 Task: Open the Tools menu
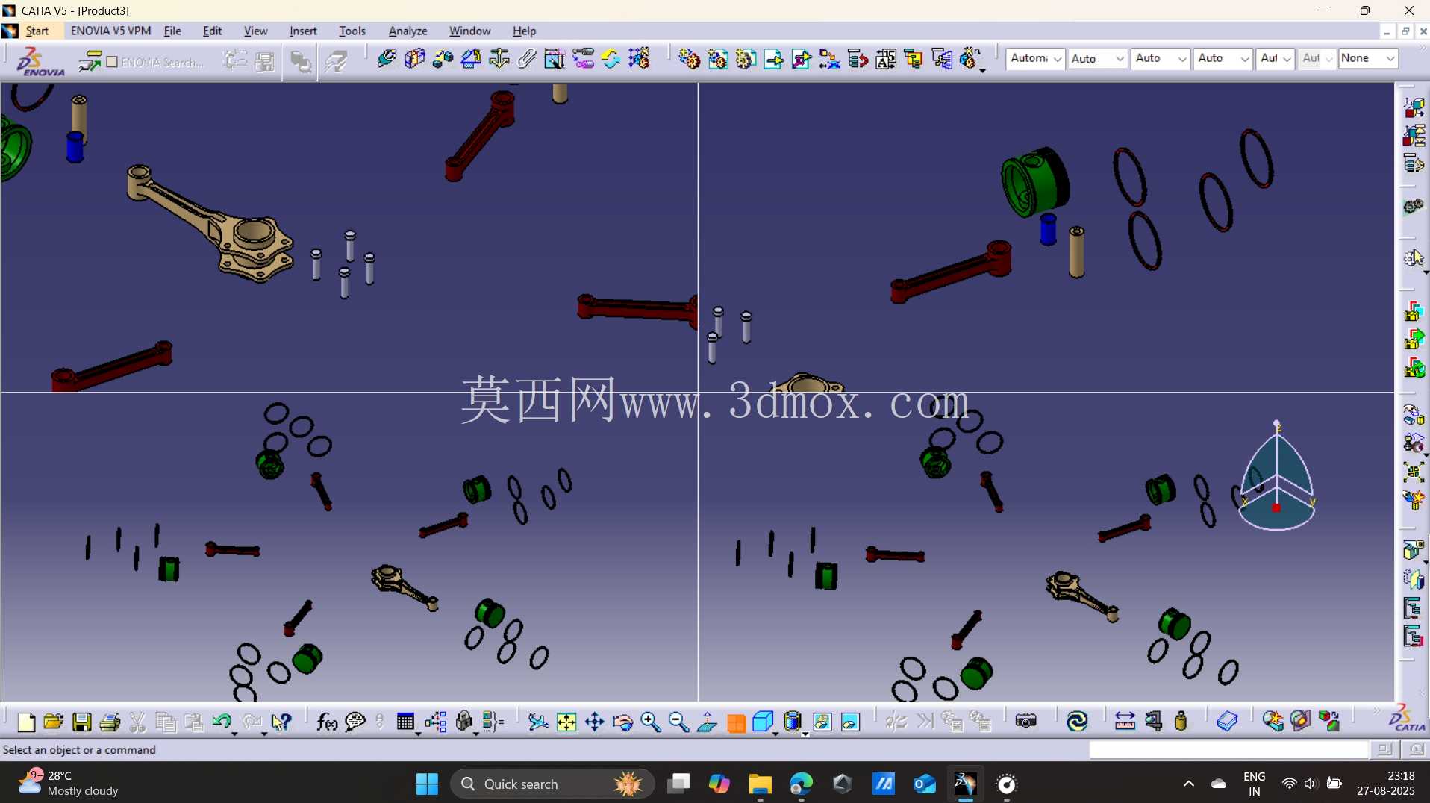pyautogui.click(x=352, y=31)
